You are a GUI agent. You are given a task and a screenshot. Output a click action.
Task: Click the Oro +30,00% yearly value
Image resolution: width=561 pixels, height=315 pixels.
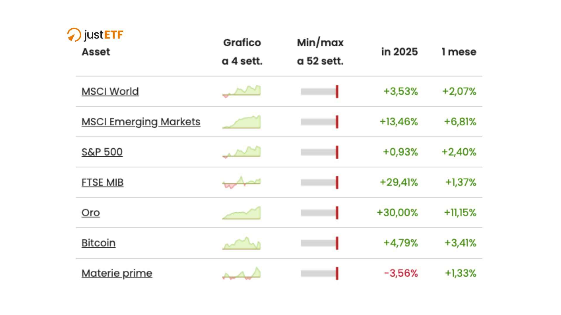tap(397, 213)
